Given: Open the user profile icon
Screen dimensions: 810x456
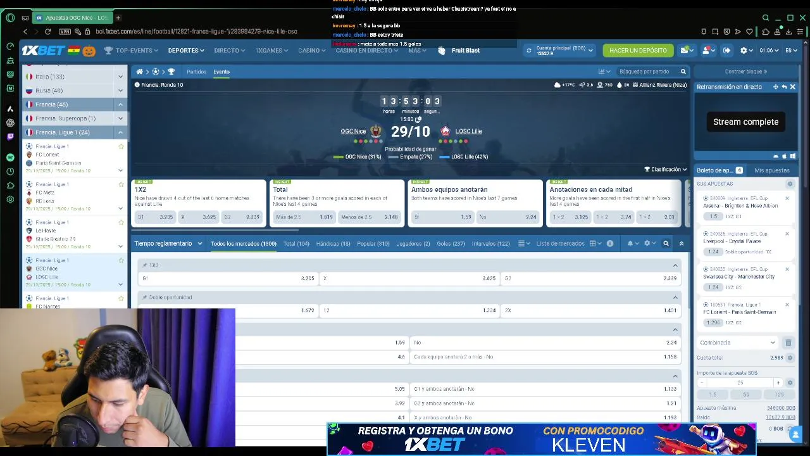Looking at the screenshot, I should click(706, 50).
